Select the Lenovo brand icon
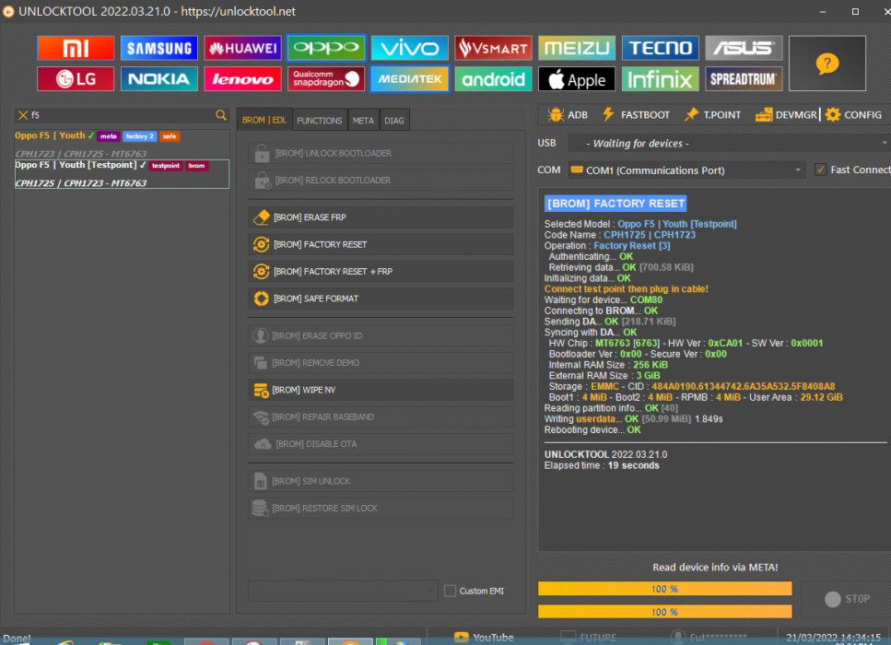Viewport: 891px width, 645px height. point(242,79)
